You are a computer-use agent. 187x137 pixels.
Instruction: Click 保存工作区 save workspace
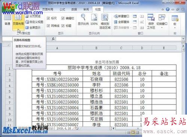(x=151, y=21)
